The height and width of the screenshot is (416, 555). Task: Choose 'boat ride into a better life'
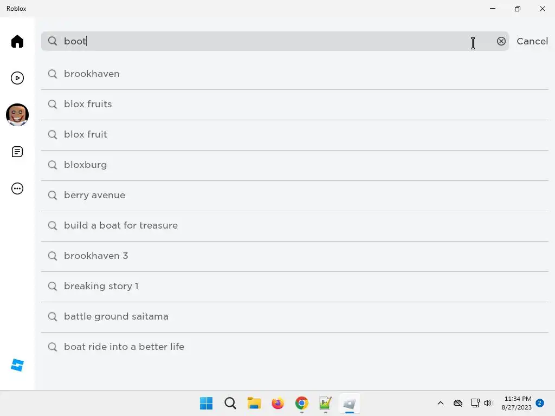294,347
